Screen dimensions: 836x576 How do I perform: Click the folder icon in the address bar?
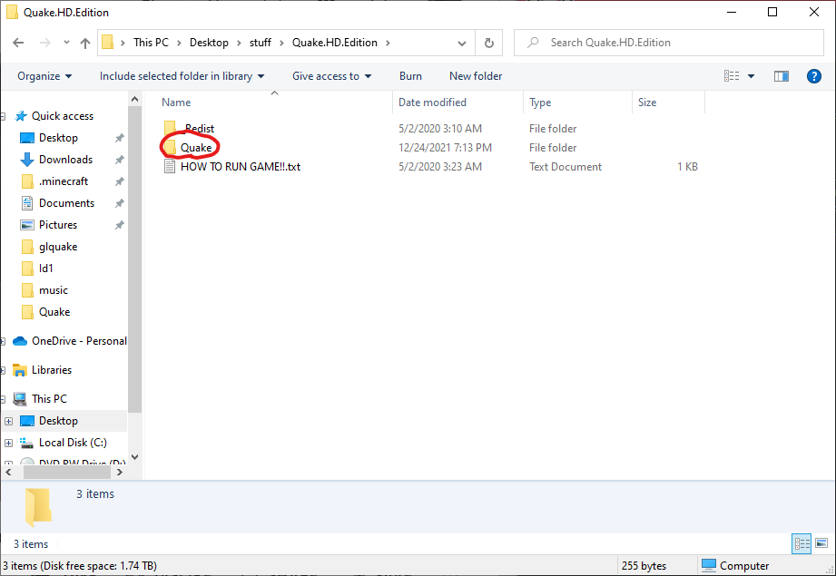tap(108, 42)
